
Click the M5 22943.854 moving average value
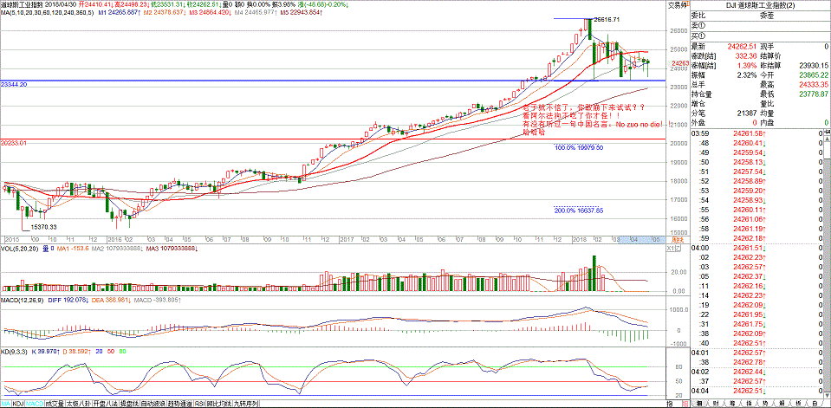pyautogui.click(x=301, y=13)
